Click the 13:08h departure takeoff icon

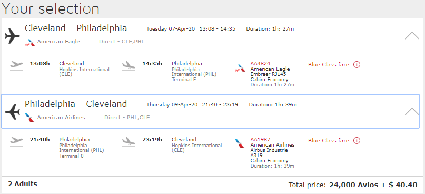pyautogui.click(x=16, y=66)
